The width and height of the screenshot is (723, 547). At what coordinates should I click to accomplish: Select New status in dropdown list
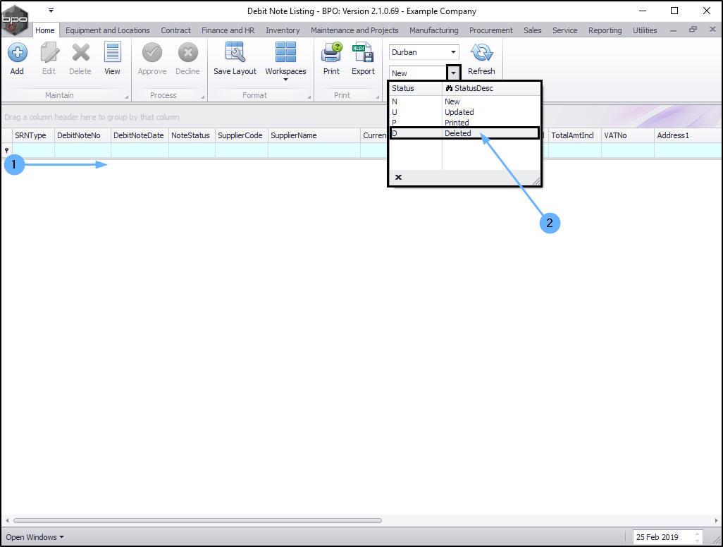(x=465, y=102)
